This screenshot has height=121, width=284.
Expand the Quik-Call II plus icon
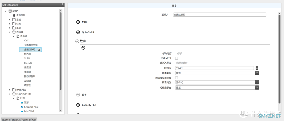point(78,32)
